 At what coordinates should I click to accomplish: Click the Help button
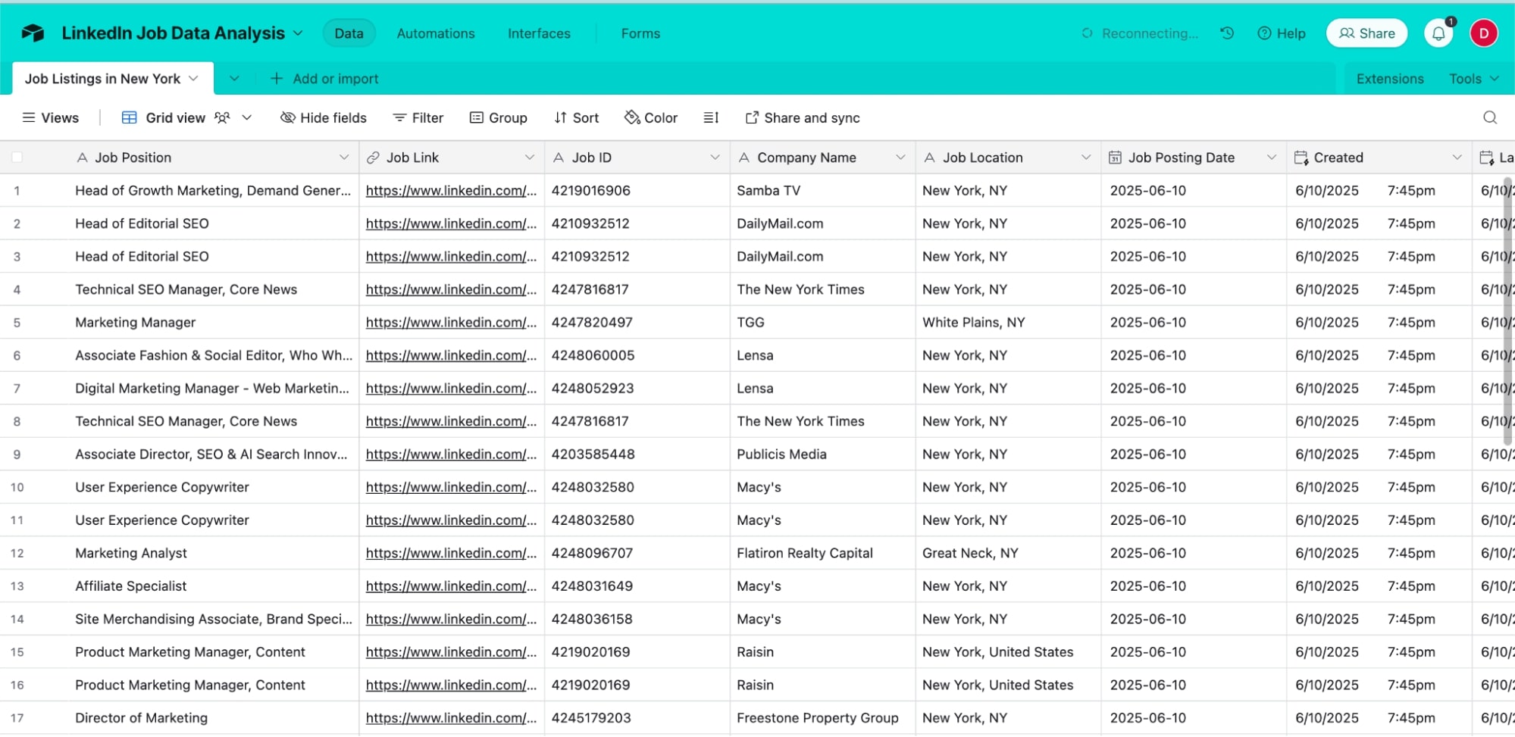pyautogui.click(x=1282, y=33)
